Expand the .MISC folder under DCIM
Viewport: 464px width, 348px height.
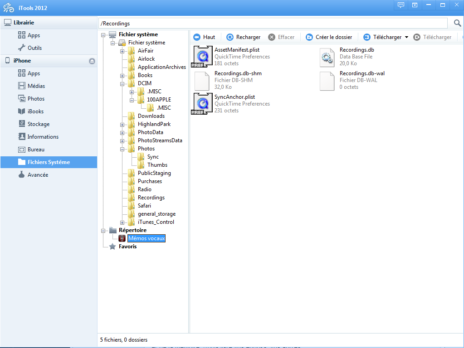tap(132, 92)
